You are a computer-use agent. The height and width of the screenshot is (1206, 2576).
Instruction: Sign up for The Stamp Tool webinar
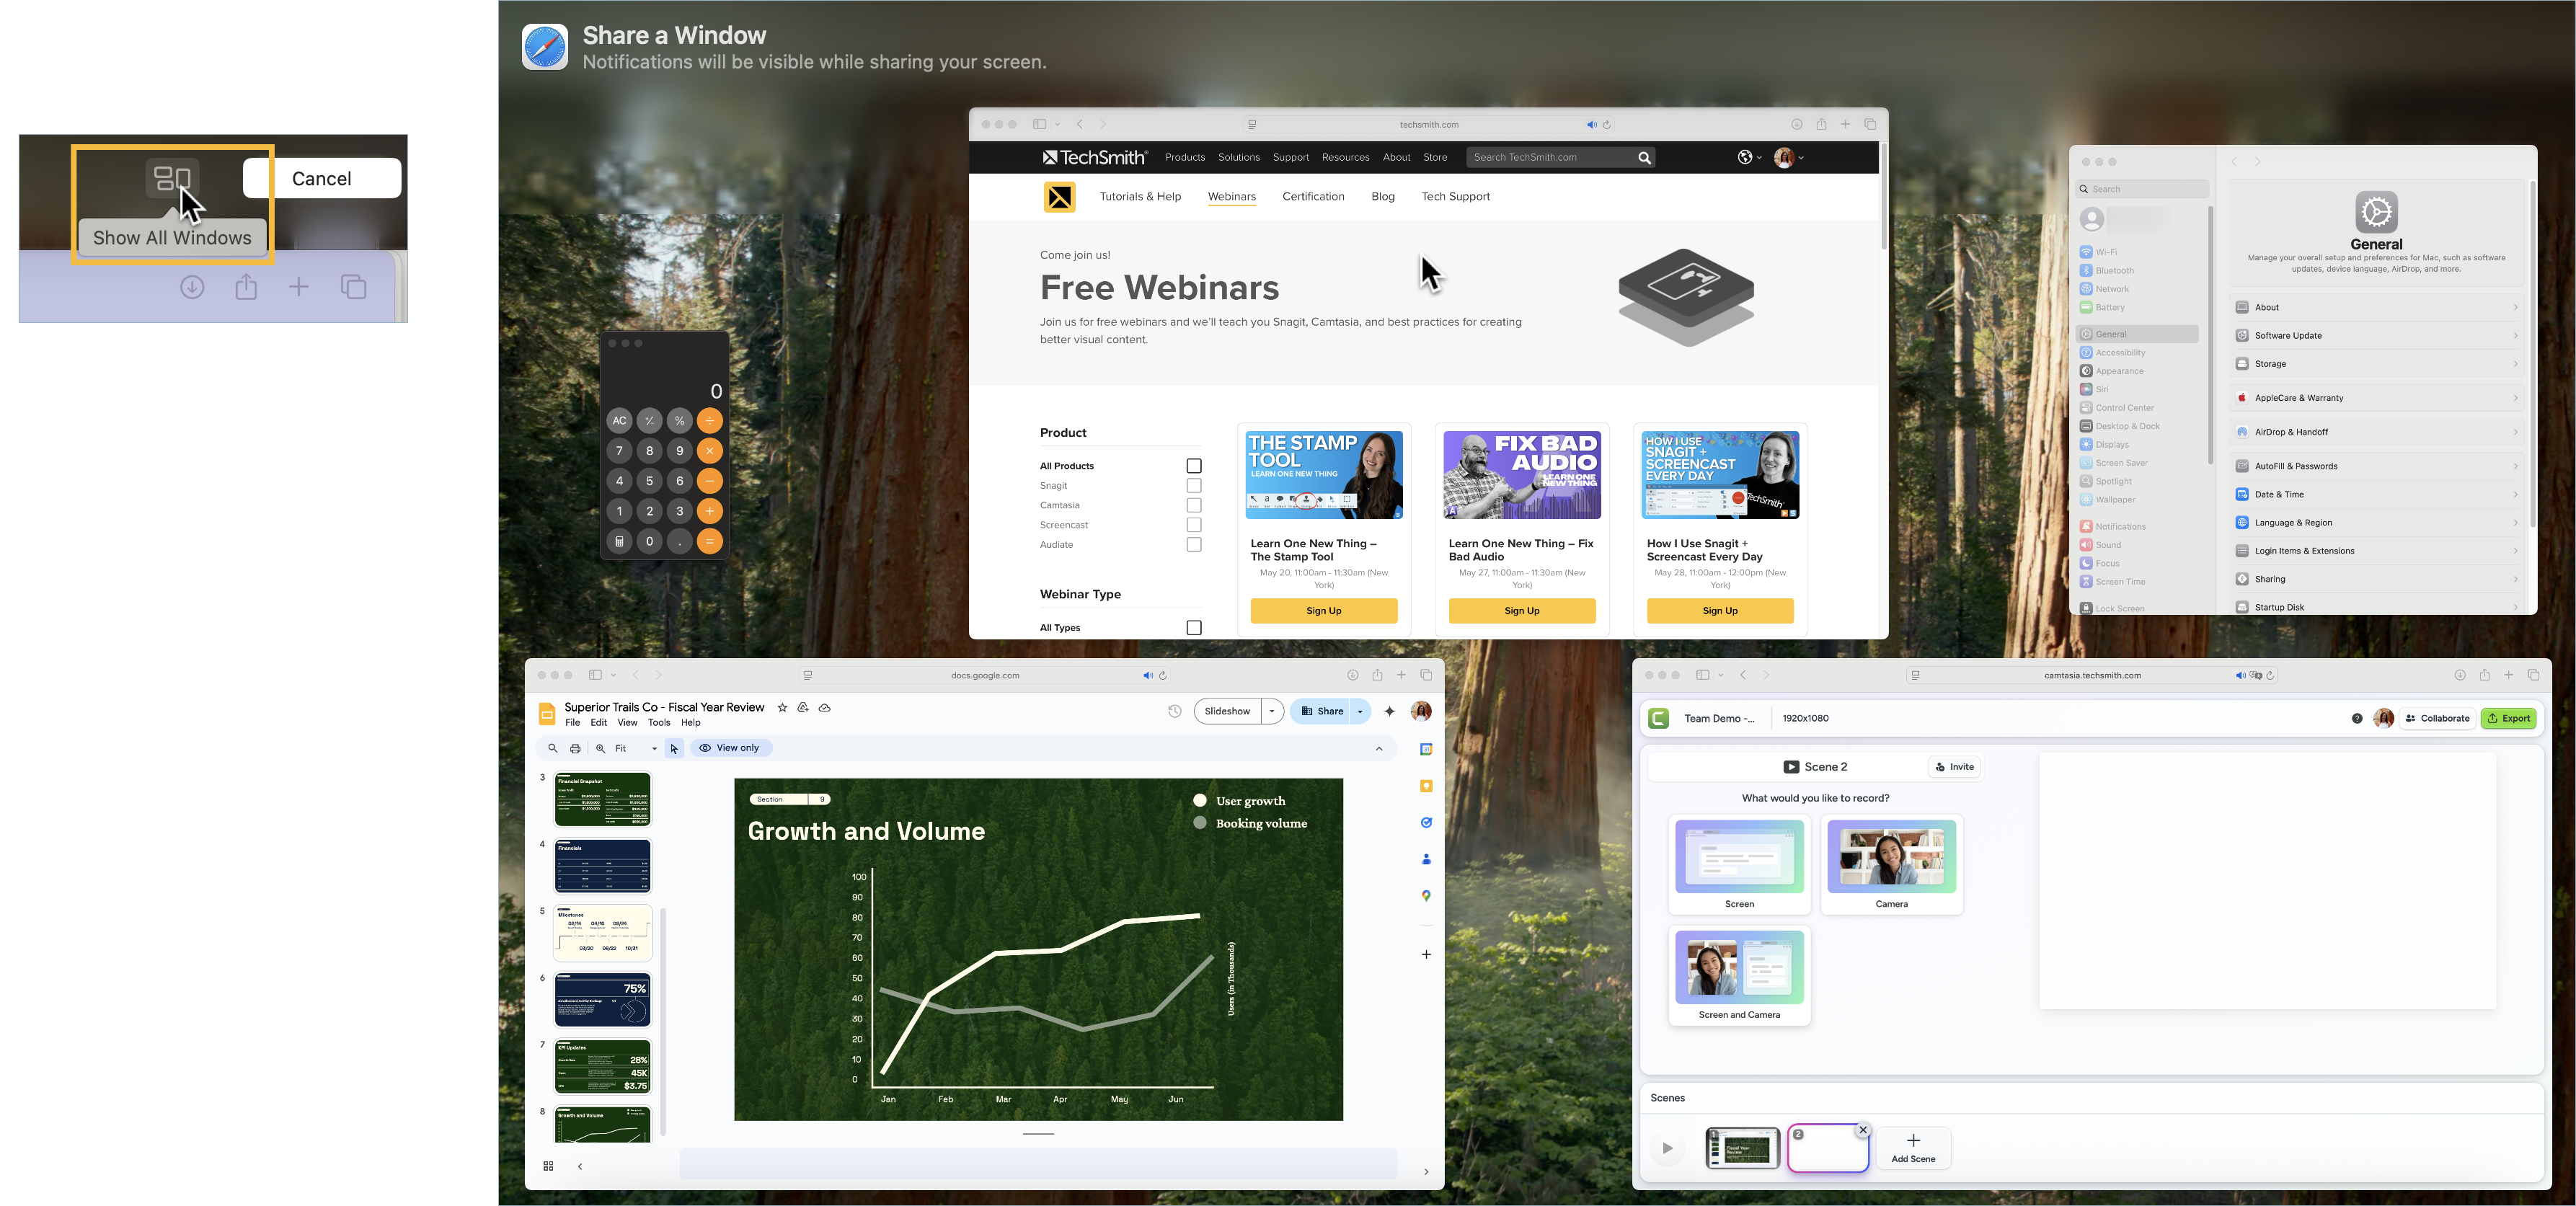pos(1324,611)
